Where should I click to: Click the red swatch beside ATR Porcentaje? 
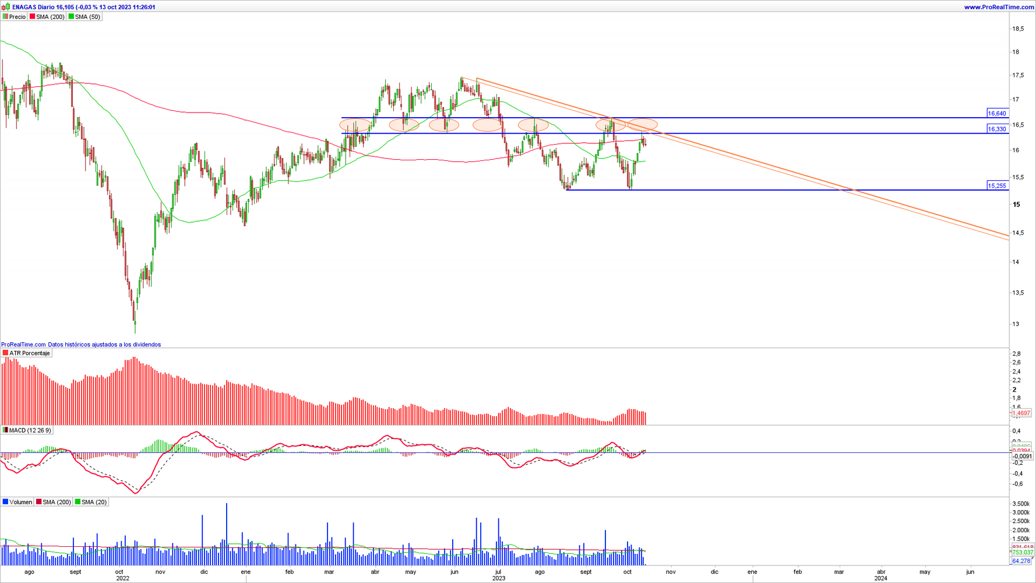pyautogui.click(x=5, y=353)
